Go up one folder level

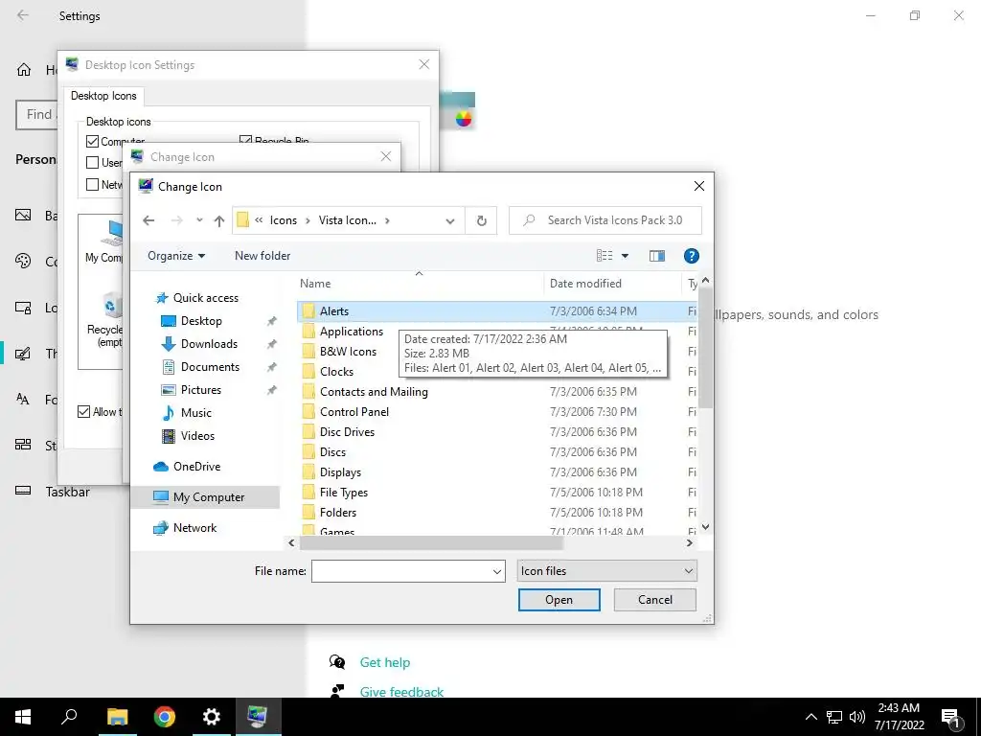[219, 220]
